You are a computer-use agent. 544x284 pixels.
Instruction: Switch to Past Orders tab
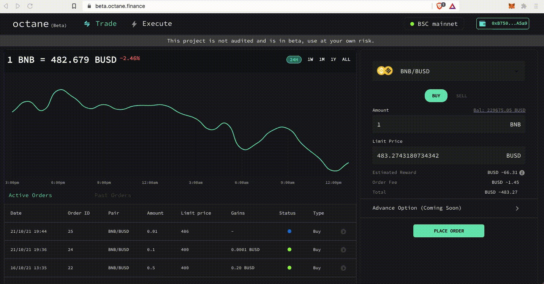113,195
